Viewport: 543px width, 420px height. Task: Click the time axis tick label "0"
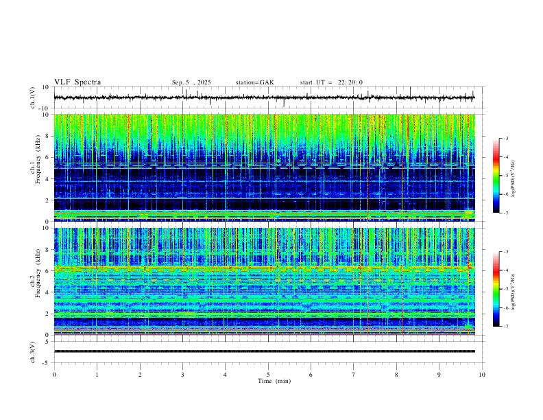pyautogui.click(x=54, y=375)
